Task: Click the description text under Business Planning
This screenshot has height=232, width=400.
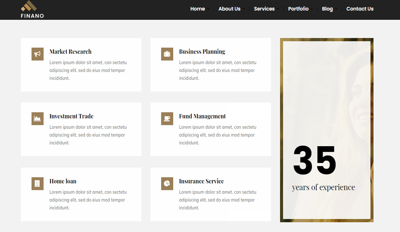Action: pos(218,70)
